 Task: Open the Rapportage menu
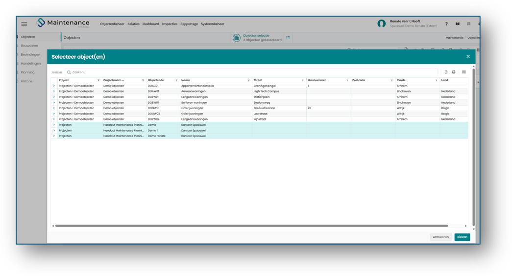click(x=189, y=24)
